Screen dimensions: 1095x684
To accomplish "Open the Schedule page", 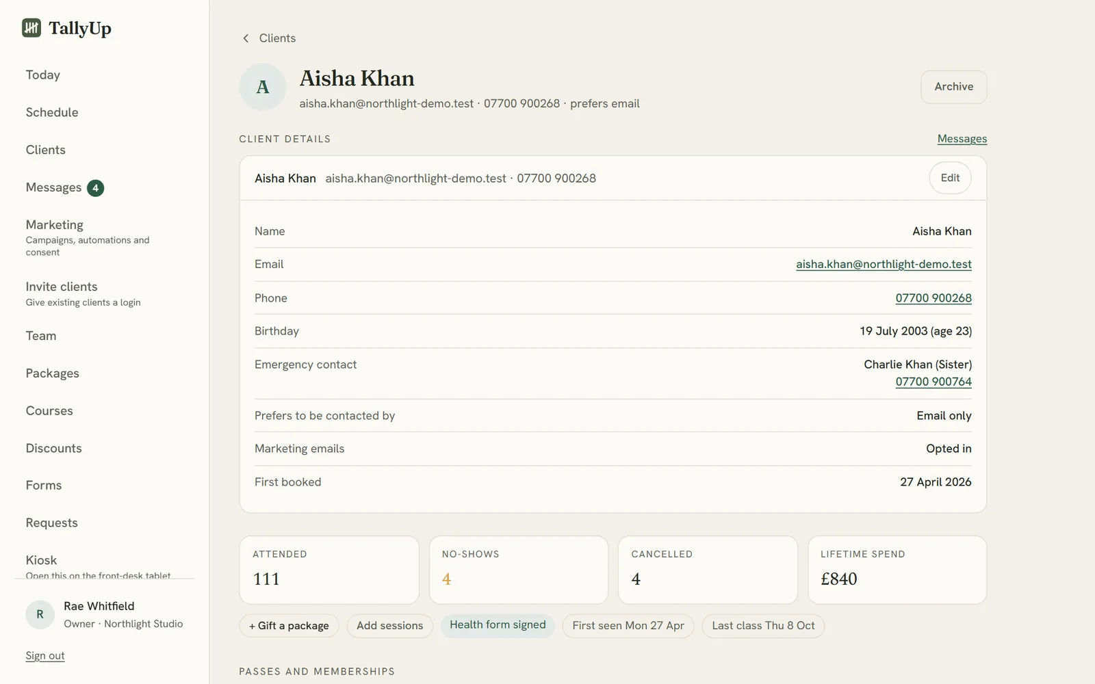I will [x=52, y=112].
